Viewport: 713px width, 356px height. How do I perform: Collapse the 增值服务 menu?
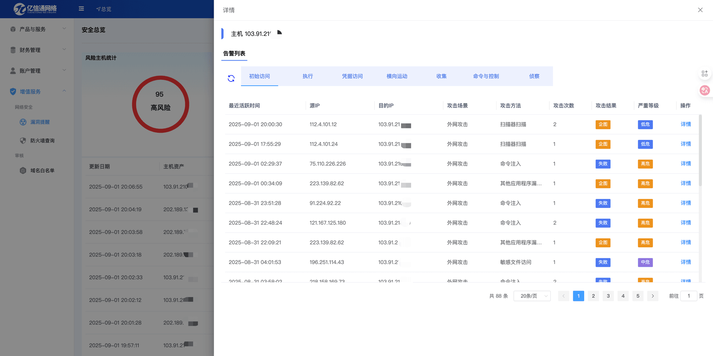coord(37,91)
